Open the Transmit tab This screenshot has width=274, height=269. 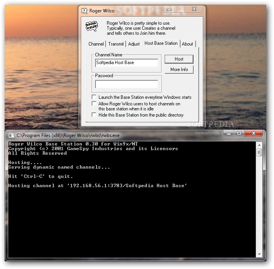[116, 44]
